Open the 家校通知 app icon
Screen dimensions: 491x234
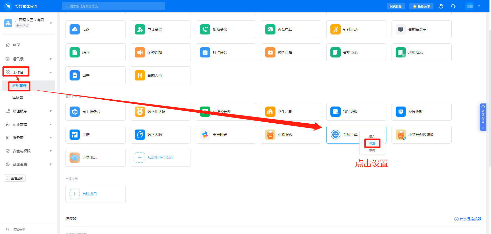click(x=140, y=52)
